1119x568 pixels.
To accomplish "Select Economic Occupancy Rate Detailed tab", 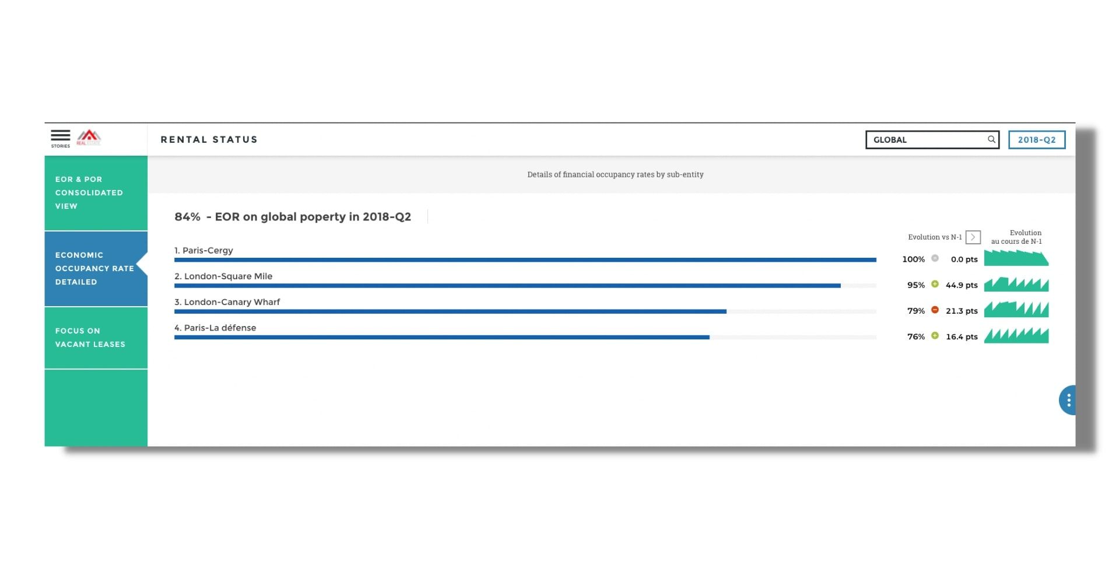I will tap(96, 269).
